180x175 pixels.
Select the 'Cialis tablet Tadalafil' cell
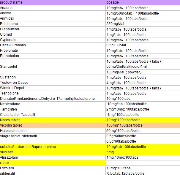(53, 115)
